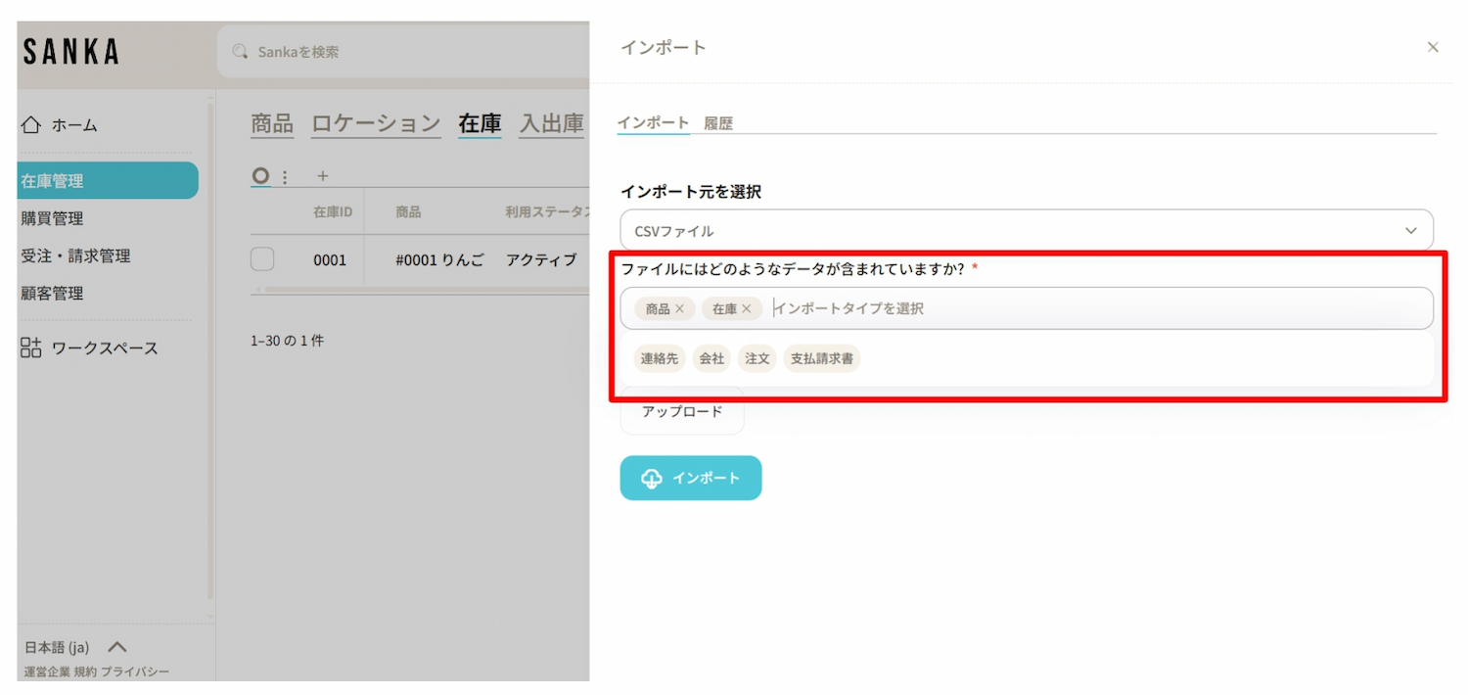
Task: Click the SANKA logo
Action: point(70,52)
